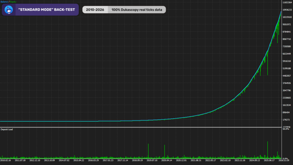Click the Deposit Load panel label
This screenshot has height=165, width=293.
[x=7, y=129]
